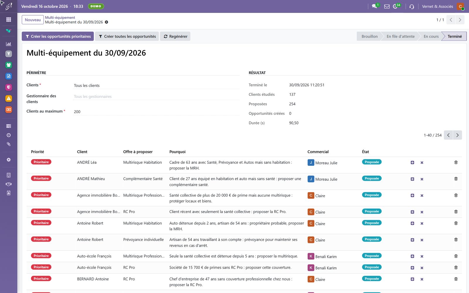
Task: Open the shield contracts sidebar icon
Action: coord(9,87)
